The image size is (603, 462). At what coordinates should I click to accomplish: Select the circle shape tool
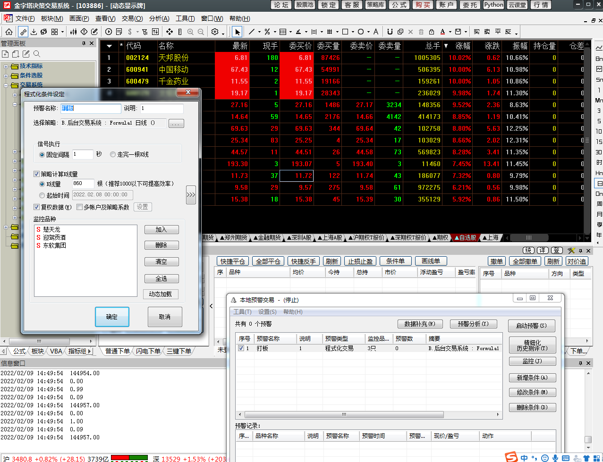(x=361, y=32)
